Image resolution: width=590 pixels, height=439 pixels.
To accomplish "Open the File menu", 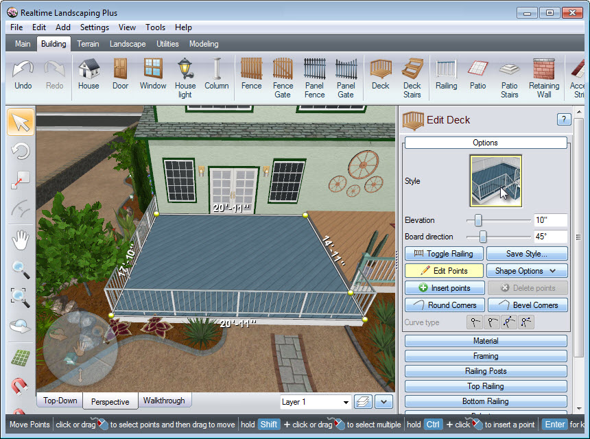I will (16, 27).
